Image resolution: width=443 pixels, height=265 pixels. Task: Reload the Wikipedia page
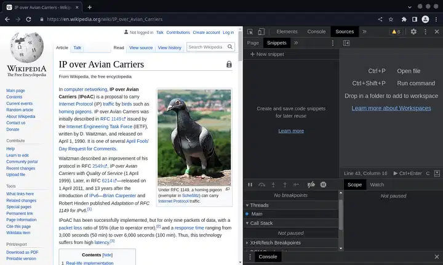pyautogui.click(x=28, y=19)
